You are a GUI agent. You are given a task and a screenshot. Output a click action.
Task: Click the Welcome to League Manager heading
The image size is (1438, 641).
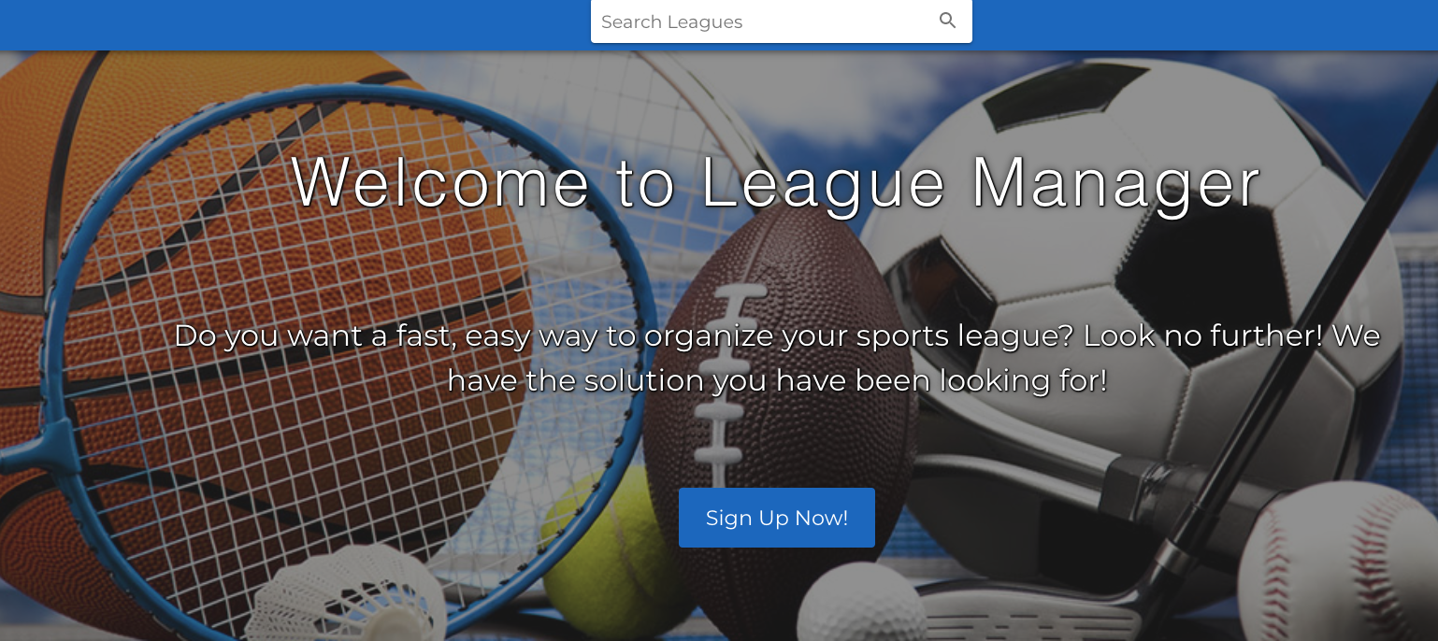[x=776, y=182]
